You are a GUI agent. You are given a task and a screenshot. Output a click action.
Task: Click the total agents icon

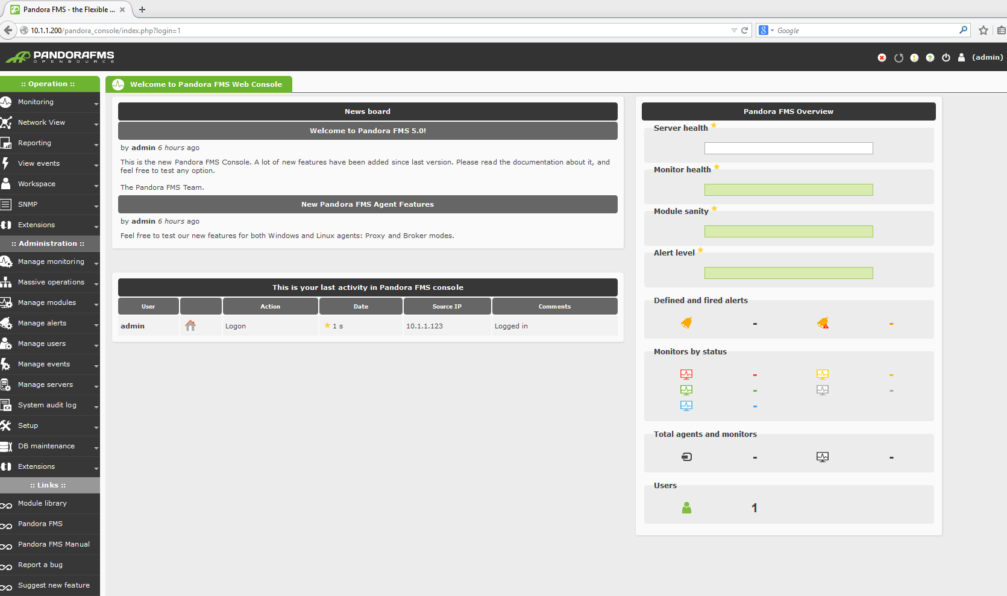pos(686,457)
